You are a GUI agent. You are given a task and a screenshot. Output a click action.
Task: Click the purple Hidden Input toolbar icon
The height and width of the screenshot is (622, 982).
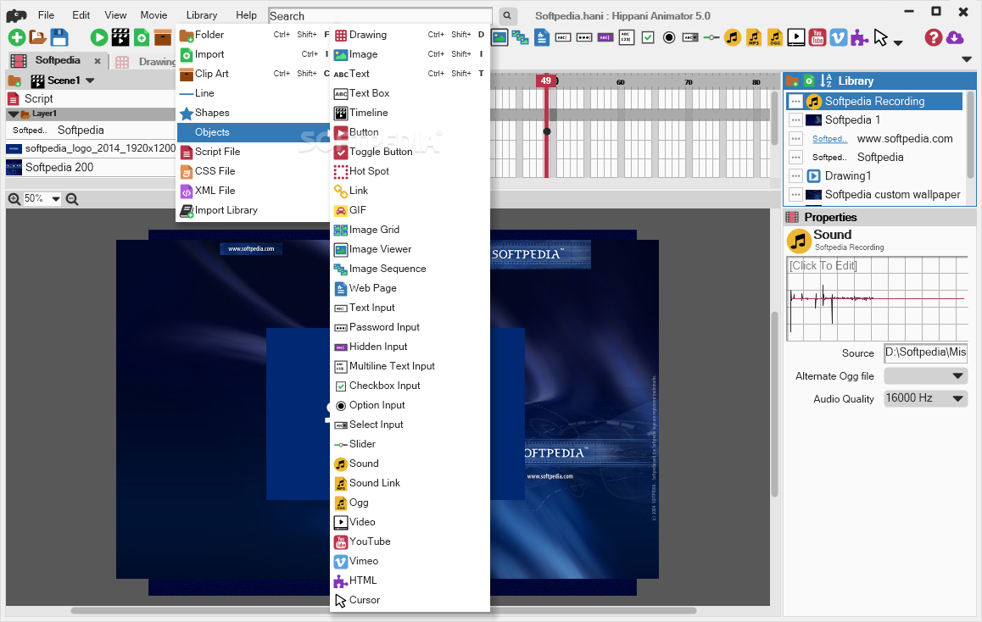pos(605,37)
